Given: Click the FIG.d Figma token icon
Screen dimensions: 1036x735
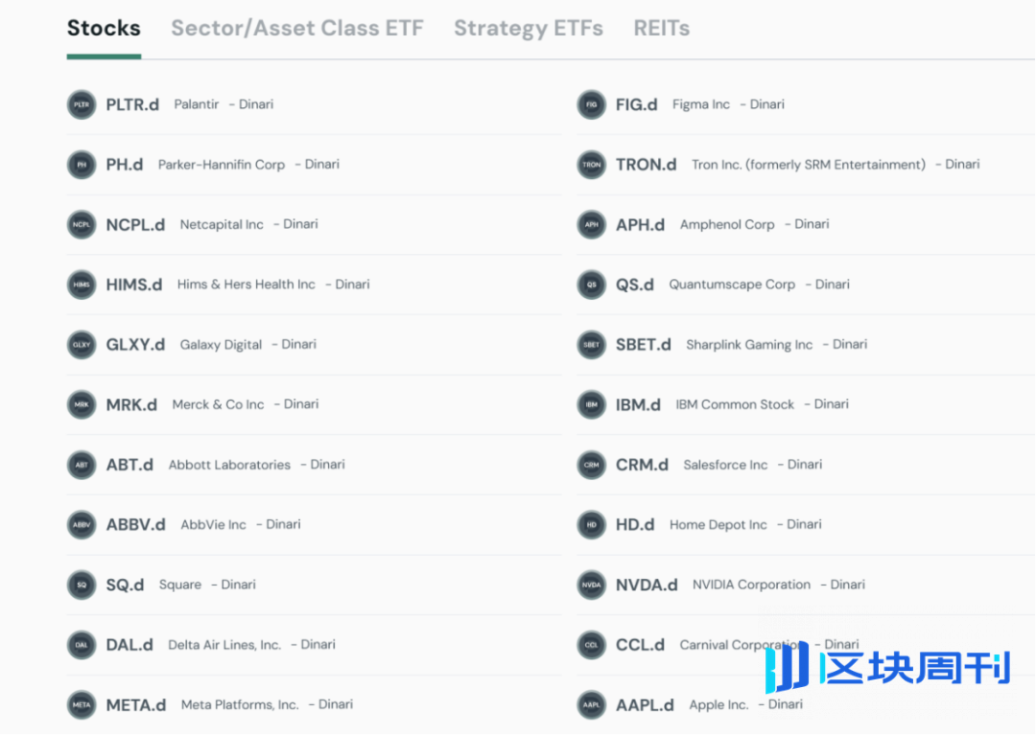Looking at the screenshot, I should coord(591,104).
